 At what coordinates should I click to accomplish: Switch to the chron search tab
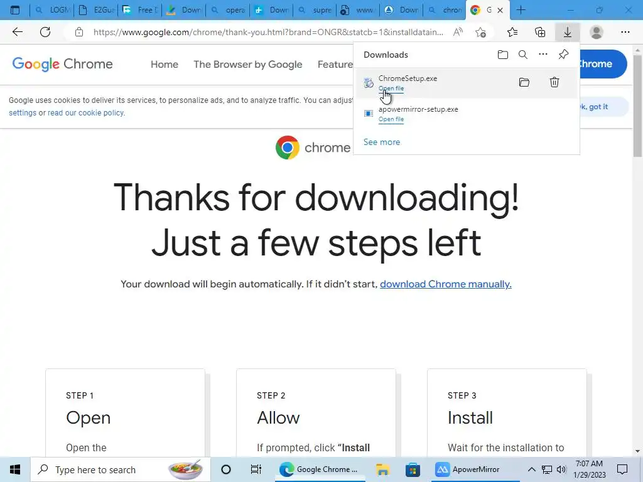[446, 10]
